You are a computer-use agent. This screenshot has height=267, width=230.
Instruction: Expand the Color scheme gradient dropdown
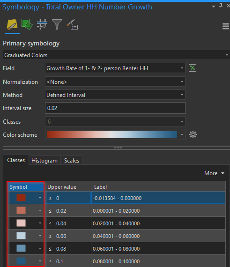tap(115, 134)
